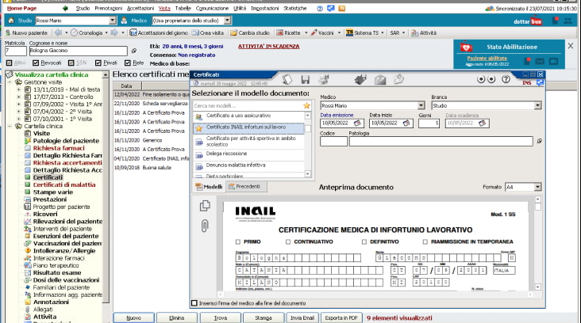Open the Medico dropdown in Certificati window

pos(421,106)
